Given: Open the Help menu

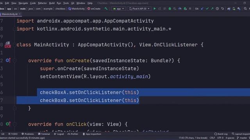Looking at the screenshot, I should tap(90, 3).
